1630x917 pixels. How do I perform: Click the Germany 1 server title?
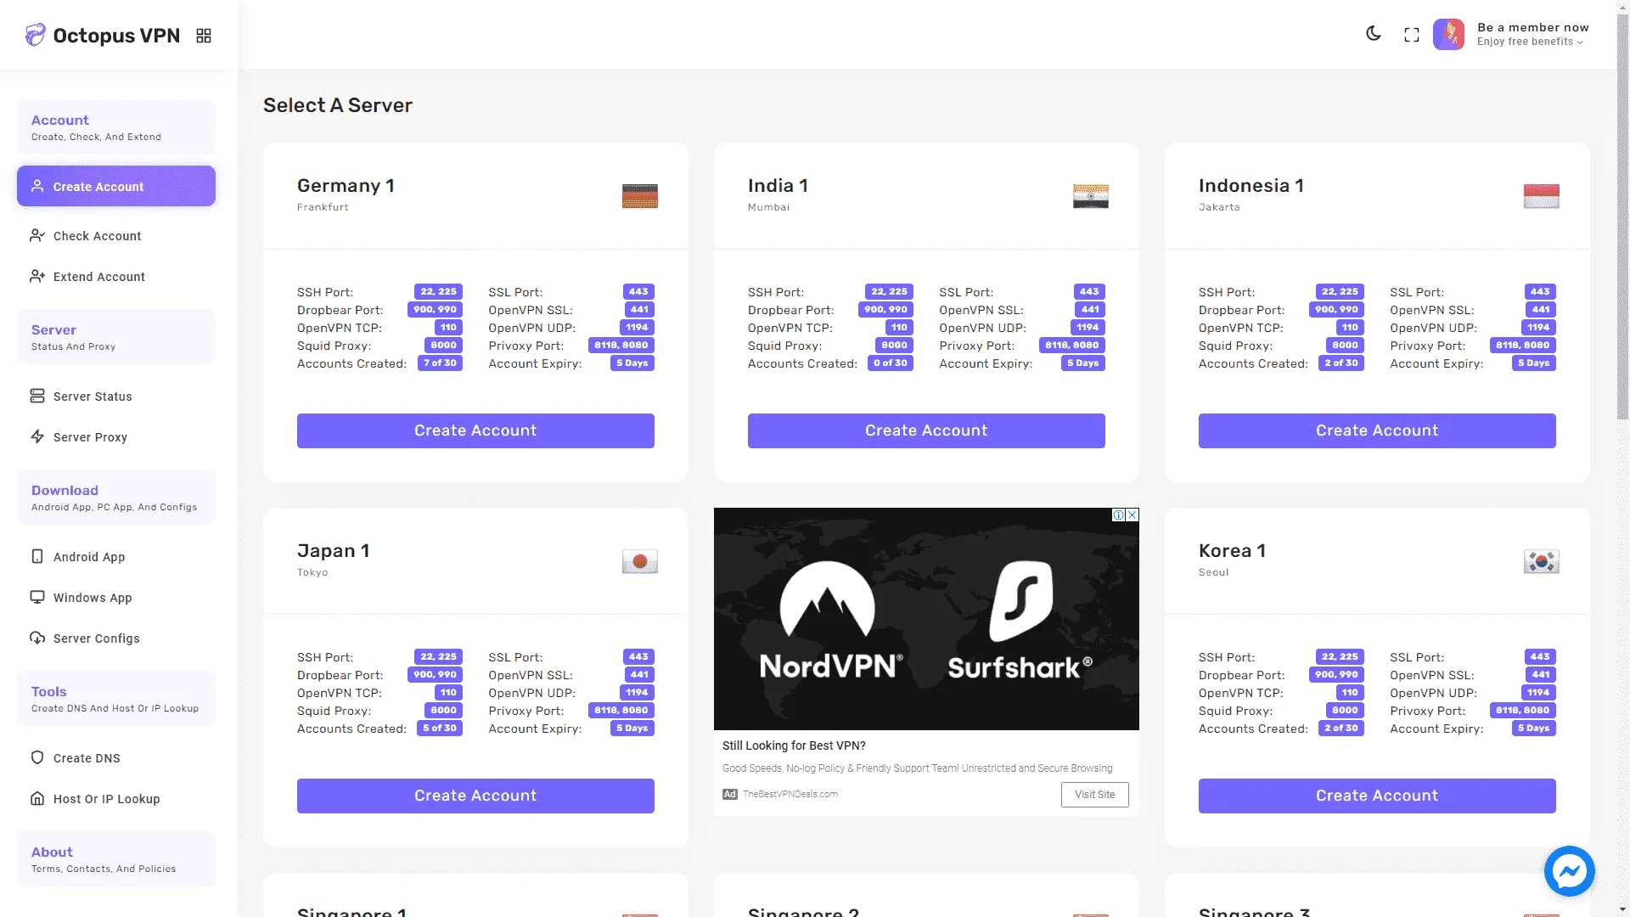coord(346,186)
